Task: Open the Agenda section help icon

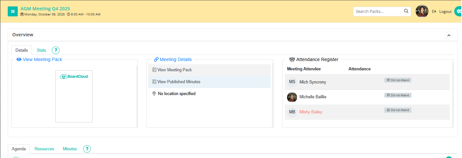Action: coord(87,149)
